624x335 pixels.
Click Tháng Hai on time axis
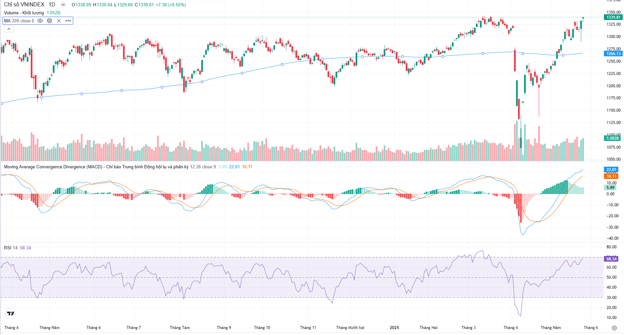tap(428, 328)
